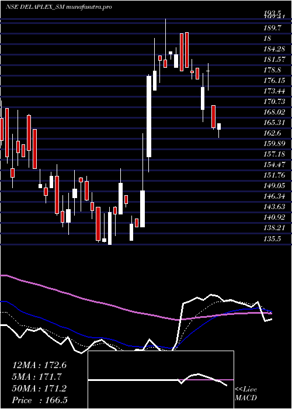
Task: Select the 149.05 price level label
Action: click(274, 186)
